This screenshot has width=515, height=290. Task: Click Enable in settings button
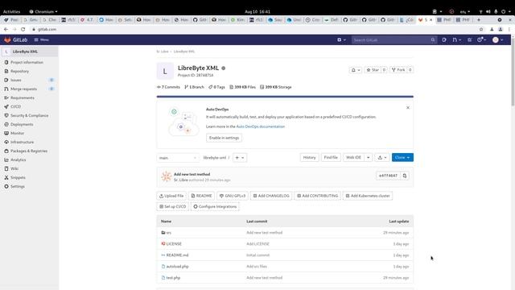[x=224, y=138]
